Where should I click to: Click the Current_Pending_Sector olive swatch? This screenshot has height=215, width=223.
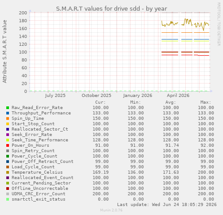8,183
